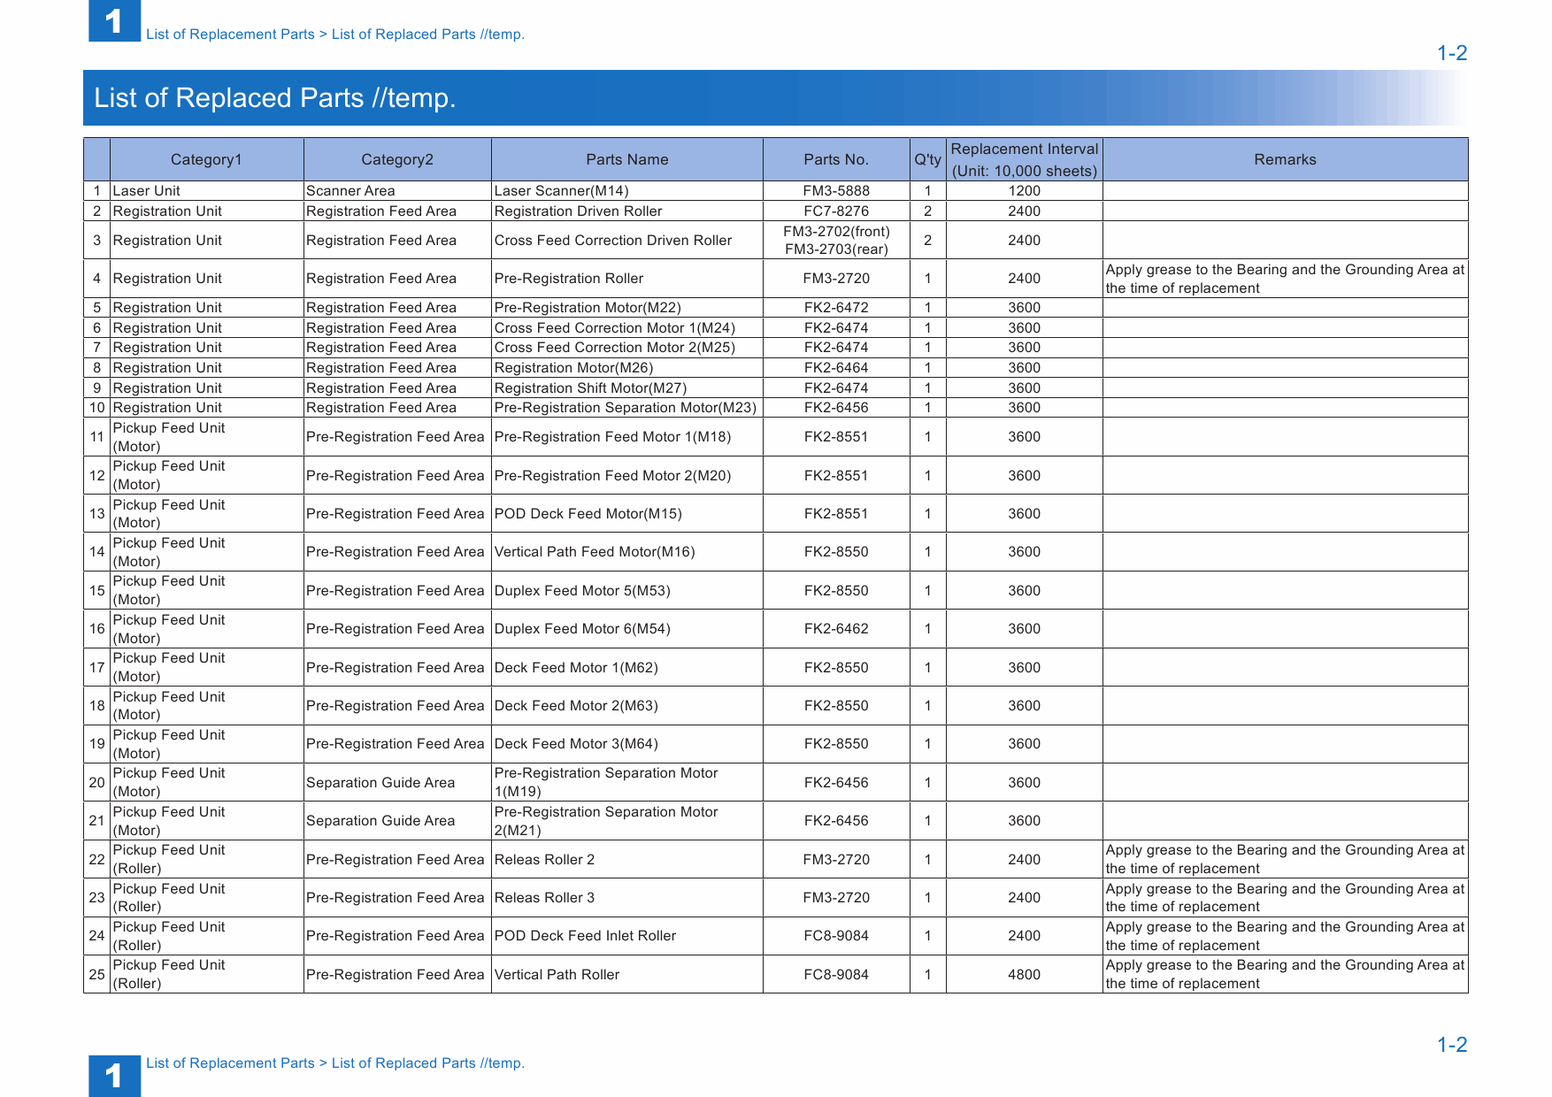
Task: Click the Category2 column header
Action: click(397, 159)
